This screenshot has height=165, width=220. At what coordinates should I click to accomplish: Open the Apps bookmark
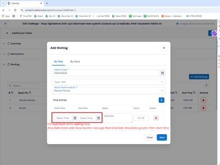click(6, 16)
